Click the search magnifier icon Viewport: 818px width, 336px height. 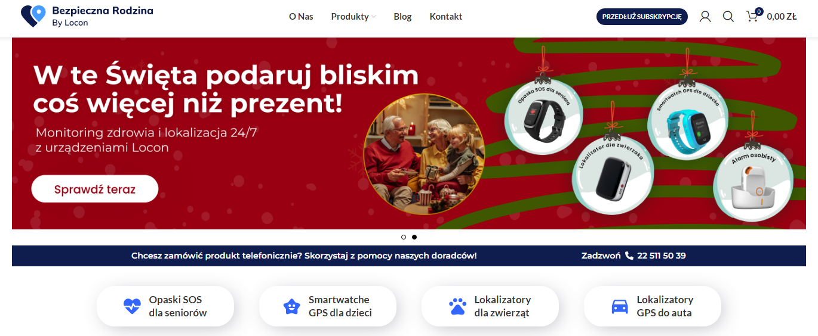728,17
